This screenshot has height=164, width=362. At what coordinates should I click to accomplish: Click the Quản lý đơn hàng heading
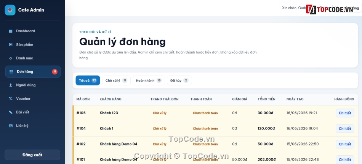click(122, 42)
